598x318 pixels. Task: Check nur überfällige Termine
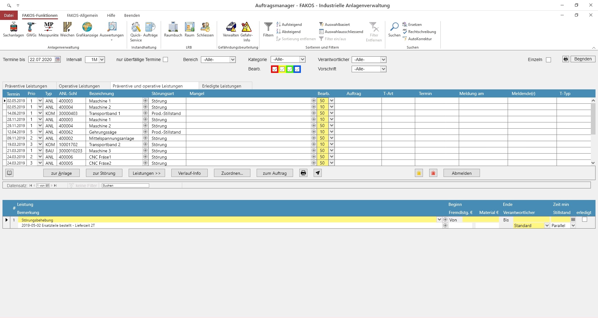[165, 59]
